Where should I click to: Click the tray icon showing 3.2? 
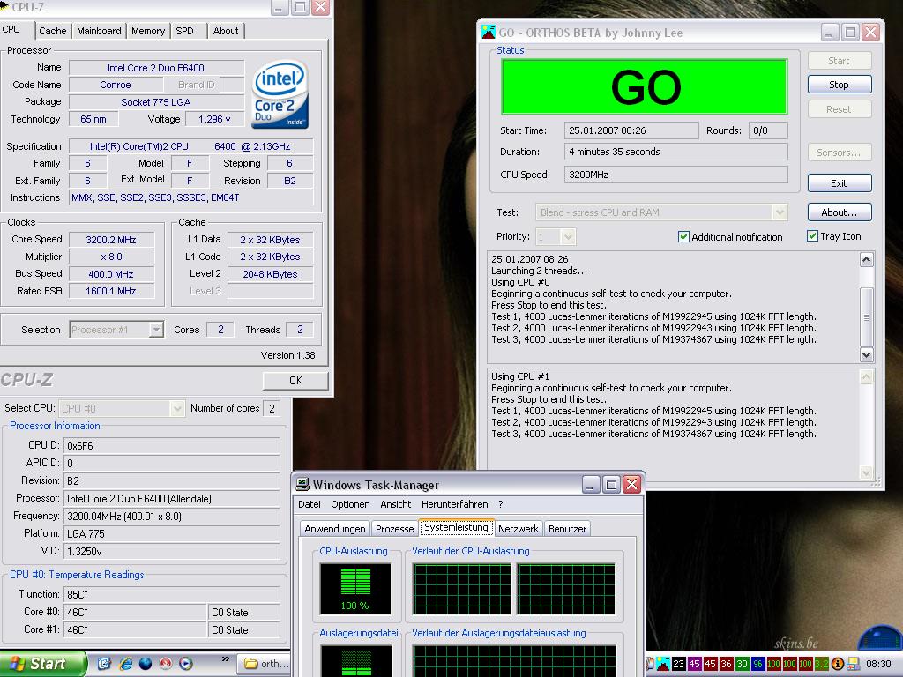[821, 664]
